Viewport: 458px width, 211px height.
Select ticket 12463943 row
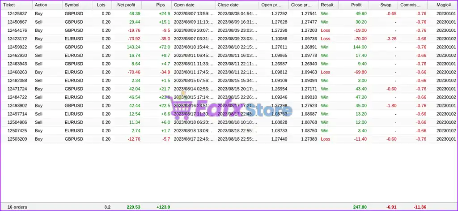click(x=229, y=64)
